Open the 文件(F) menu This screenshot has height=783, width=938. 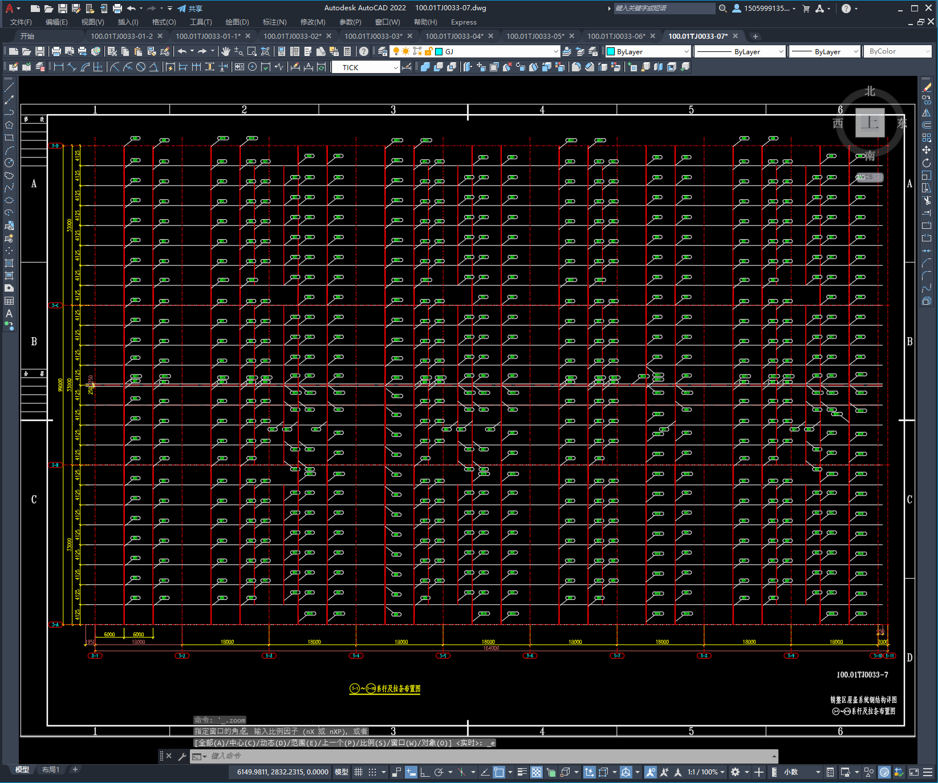(21, 22)
